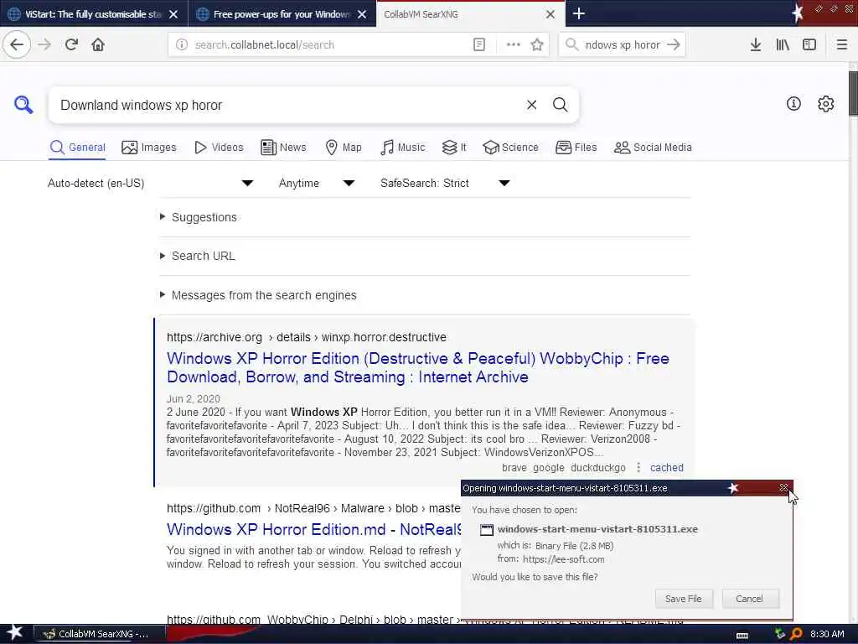Show site information icon in address bar
The image size is (858, 644).
182,45
